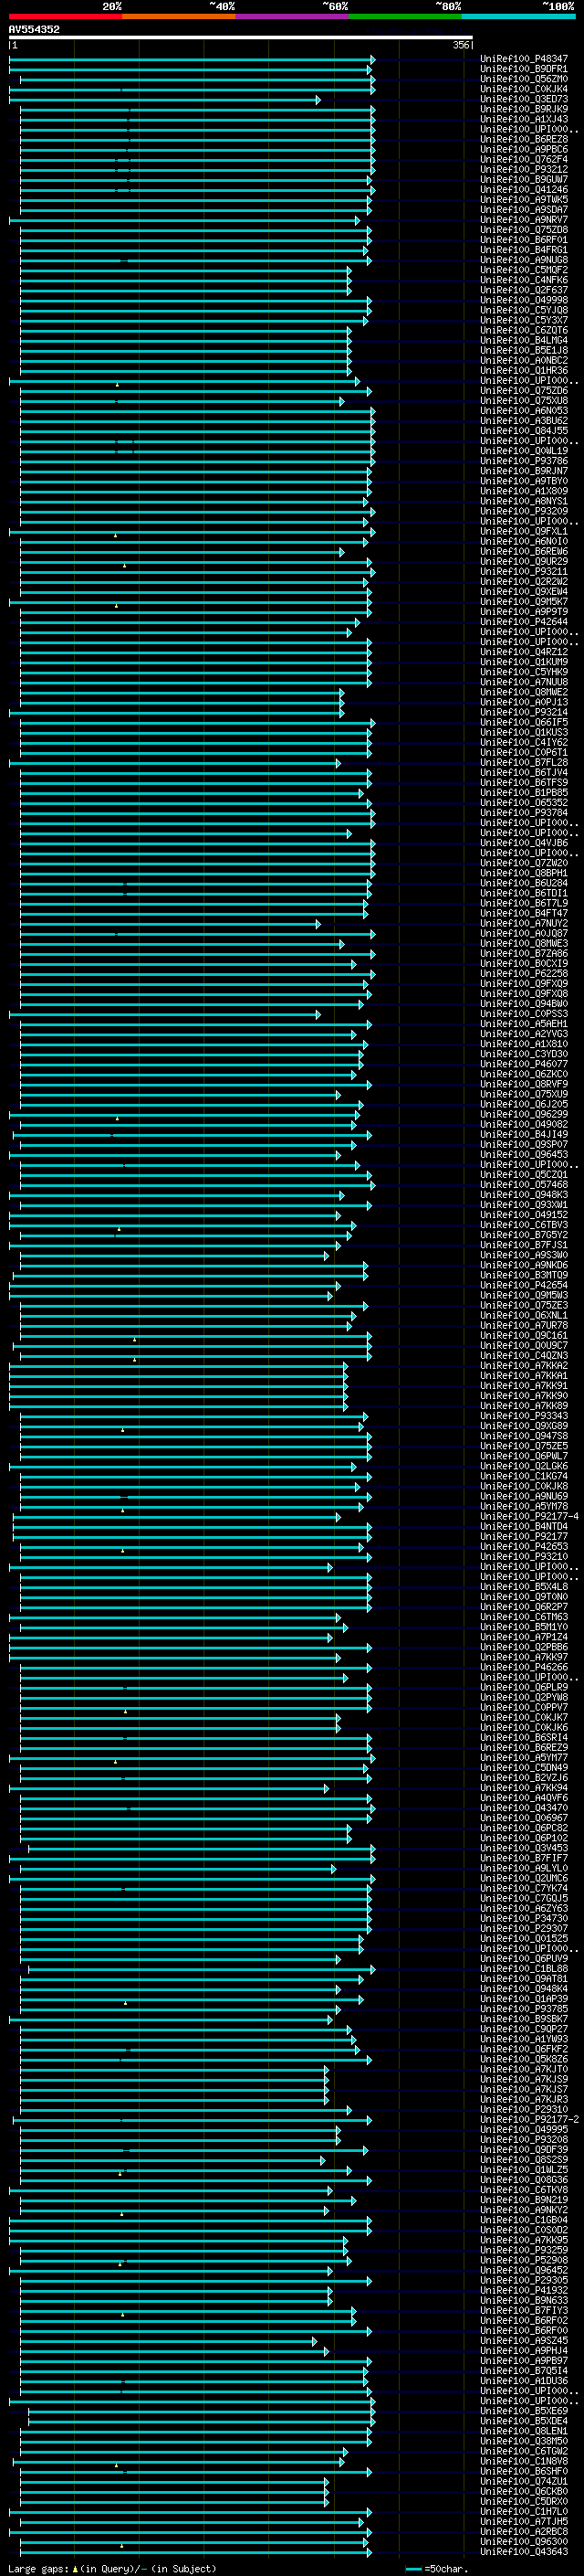Click the UniRef100_P93212 entry
Viewport: 584px width, 2576px height.
[524, 169]
